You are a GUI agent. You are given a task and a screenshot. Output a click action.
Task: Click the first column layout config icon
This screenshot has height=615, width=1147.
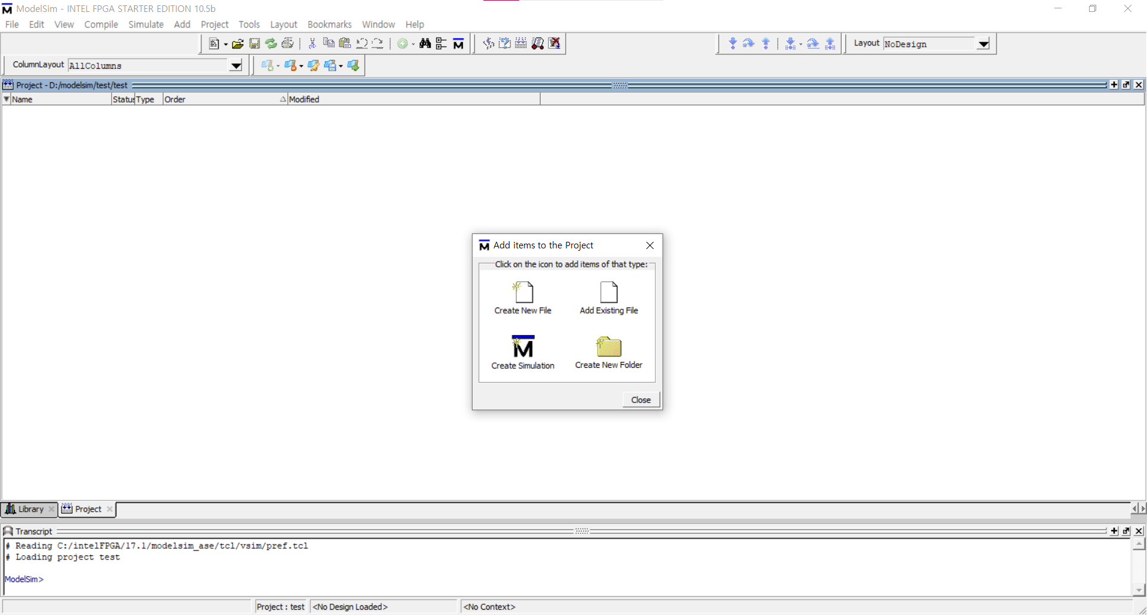(x=267, y=65)
